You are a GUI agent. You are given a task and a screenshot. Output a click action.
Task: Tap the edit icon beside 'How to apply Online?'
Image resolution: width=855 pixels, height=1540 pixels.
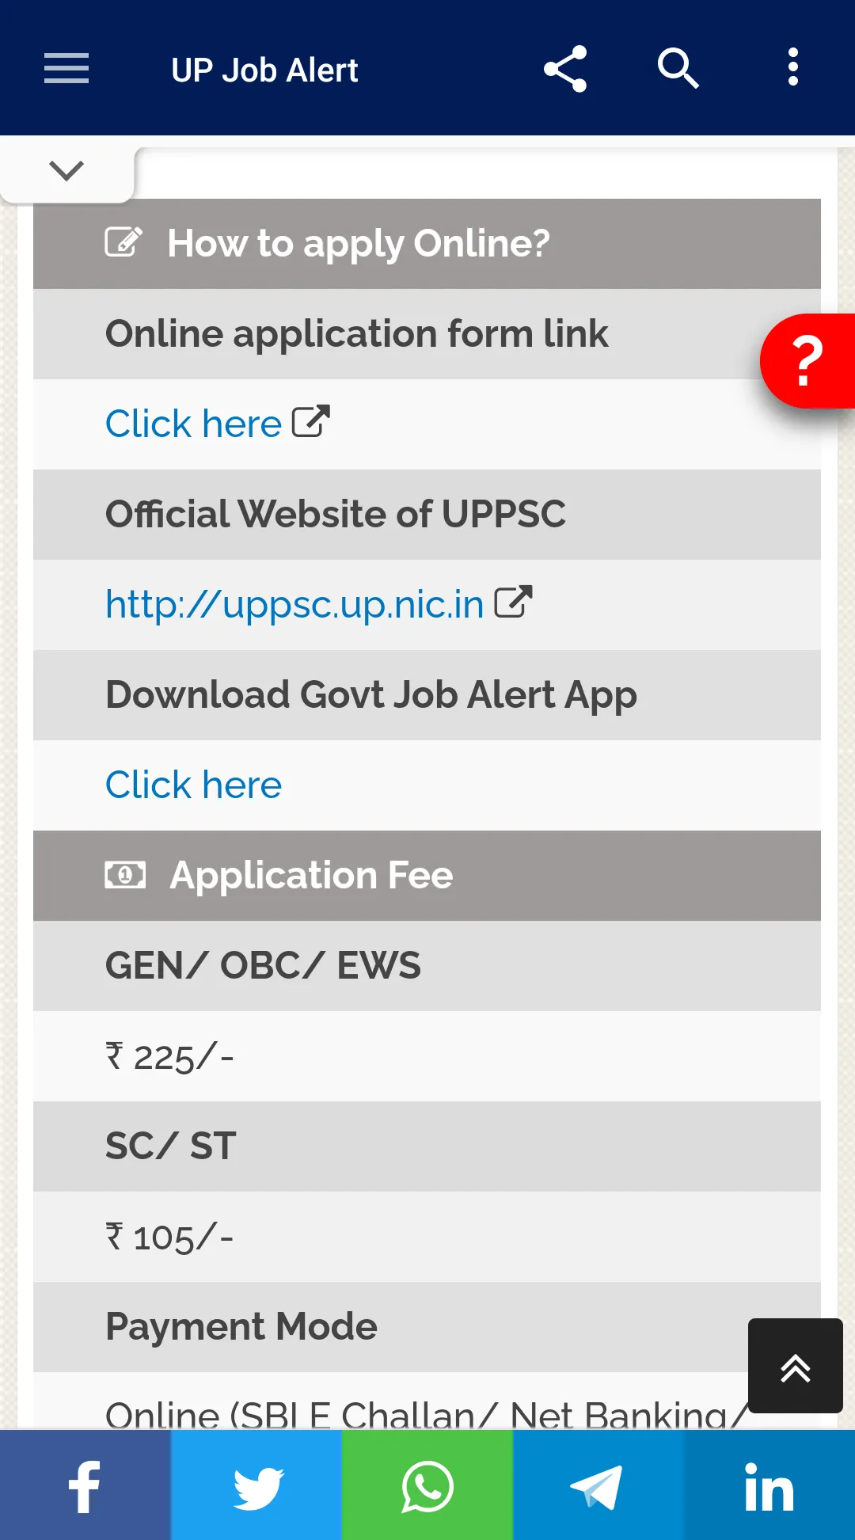pos(123,241)
